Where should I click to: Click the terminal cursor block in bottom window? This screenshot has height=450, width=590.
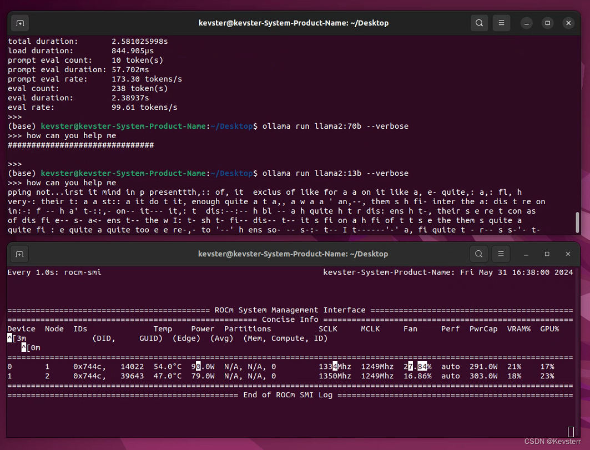pos(571,432)
